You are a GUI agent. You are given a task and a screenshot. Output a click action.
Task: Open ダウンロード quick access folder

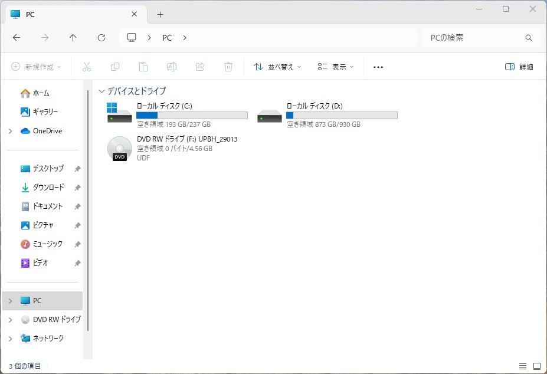(42, 188)
